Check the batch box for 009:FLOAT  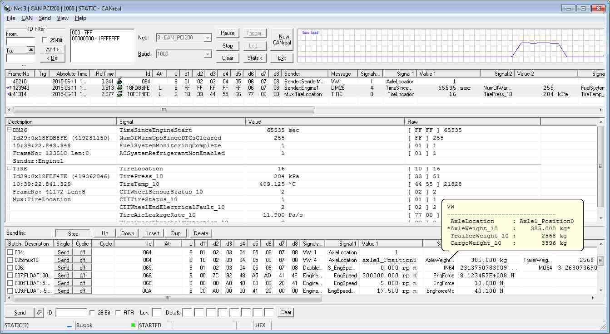pos(10,291)
